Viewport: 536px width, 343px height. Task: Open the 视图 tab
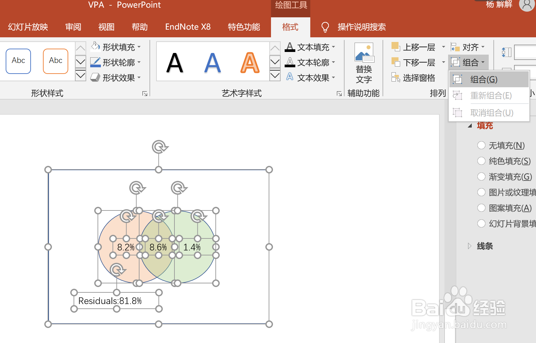(107, 27)
